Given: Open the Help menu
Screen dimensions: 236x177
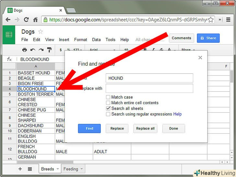Looking at the screenshot, I should pyautogui.click(x=124, y=40).
